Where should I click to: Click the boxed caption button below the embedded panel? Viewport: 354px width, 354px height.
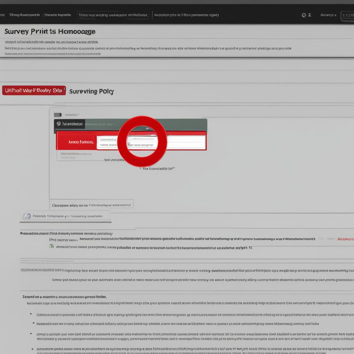tap(91, 205)
